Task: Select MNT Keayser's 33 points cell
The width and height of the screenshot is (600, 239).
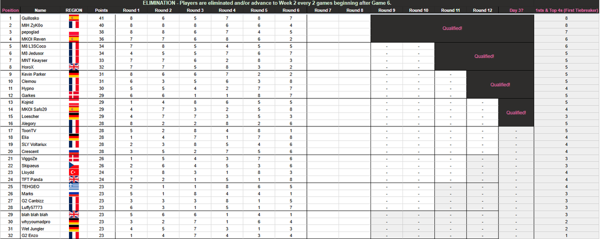Action: click(101, 60)
